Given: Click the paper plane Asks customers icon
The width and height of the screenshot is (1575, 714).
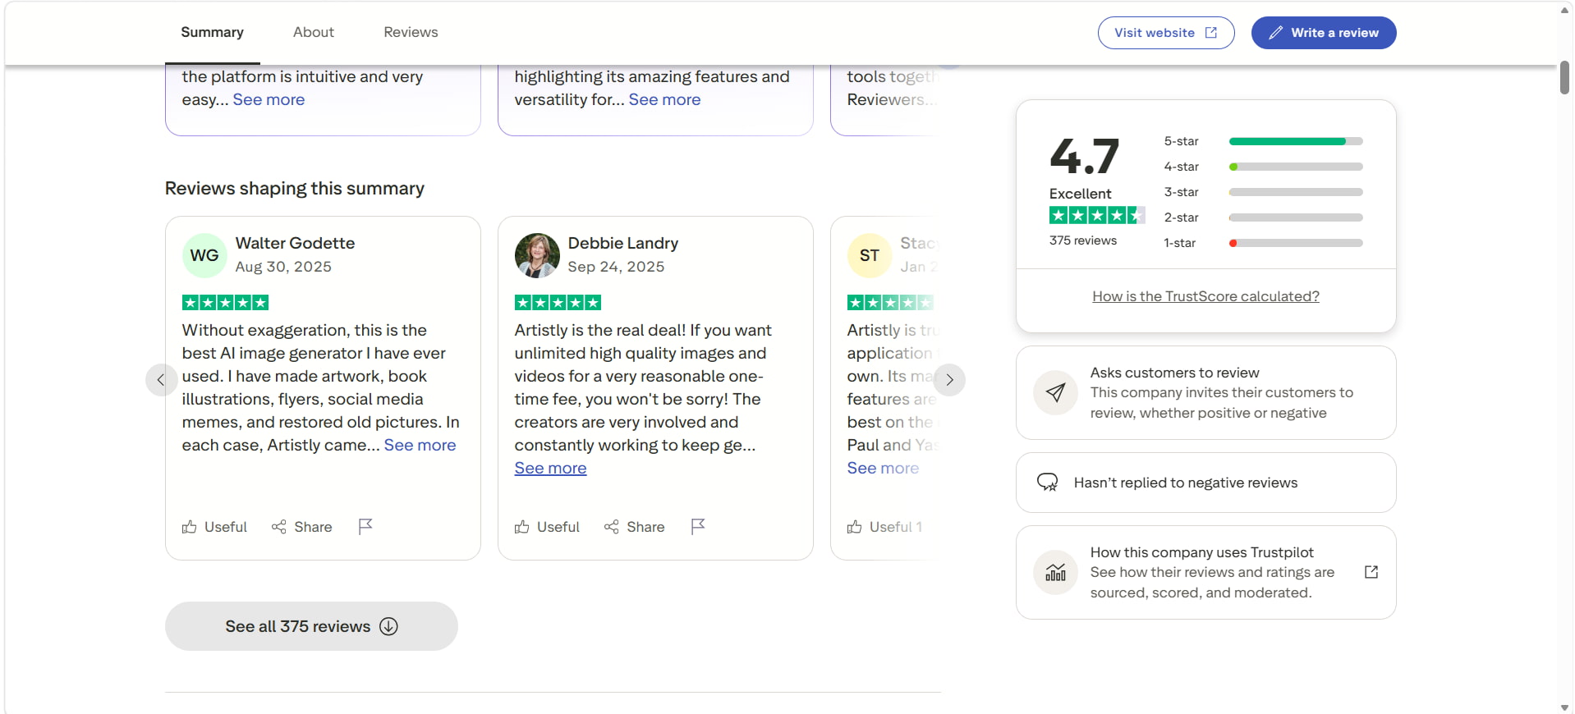Looking at the screenshot, I should 1055,392.
